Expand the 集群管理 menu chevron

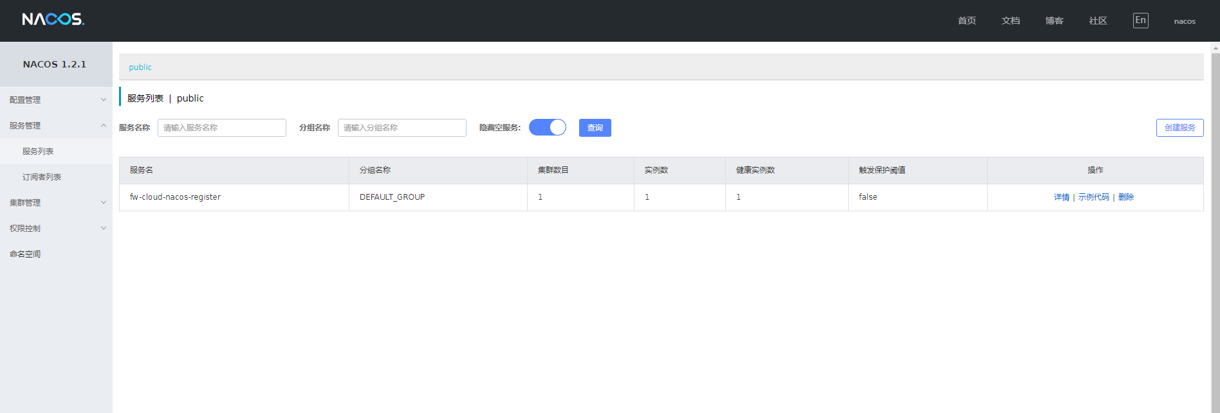coord(104,202)
